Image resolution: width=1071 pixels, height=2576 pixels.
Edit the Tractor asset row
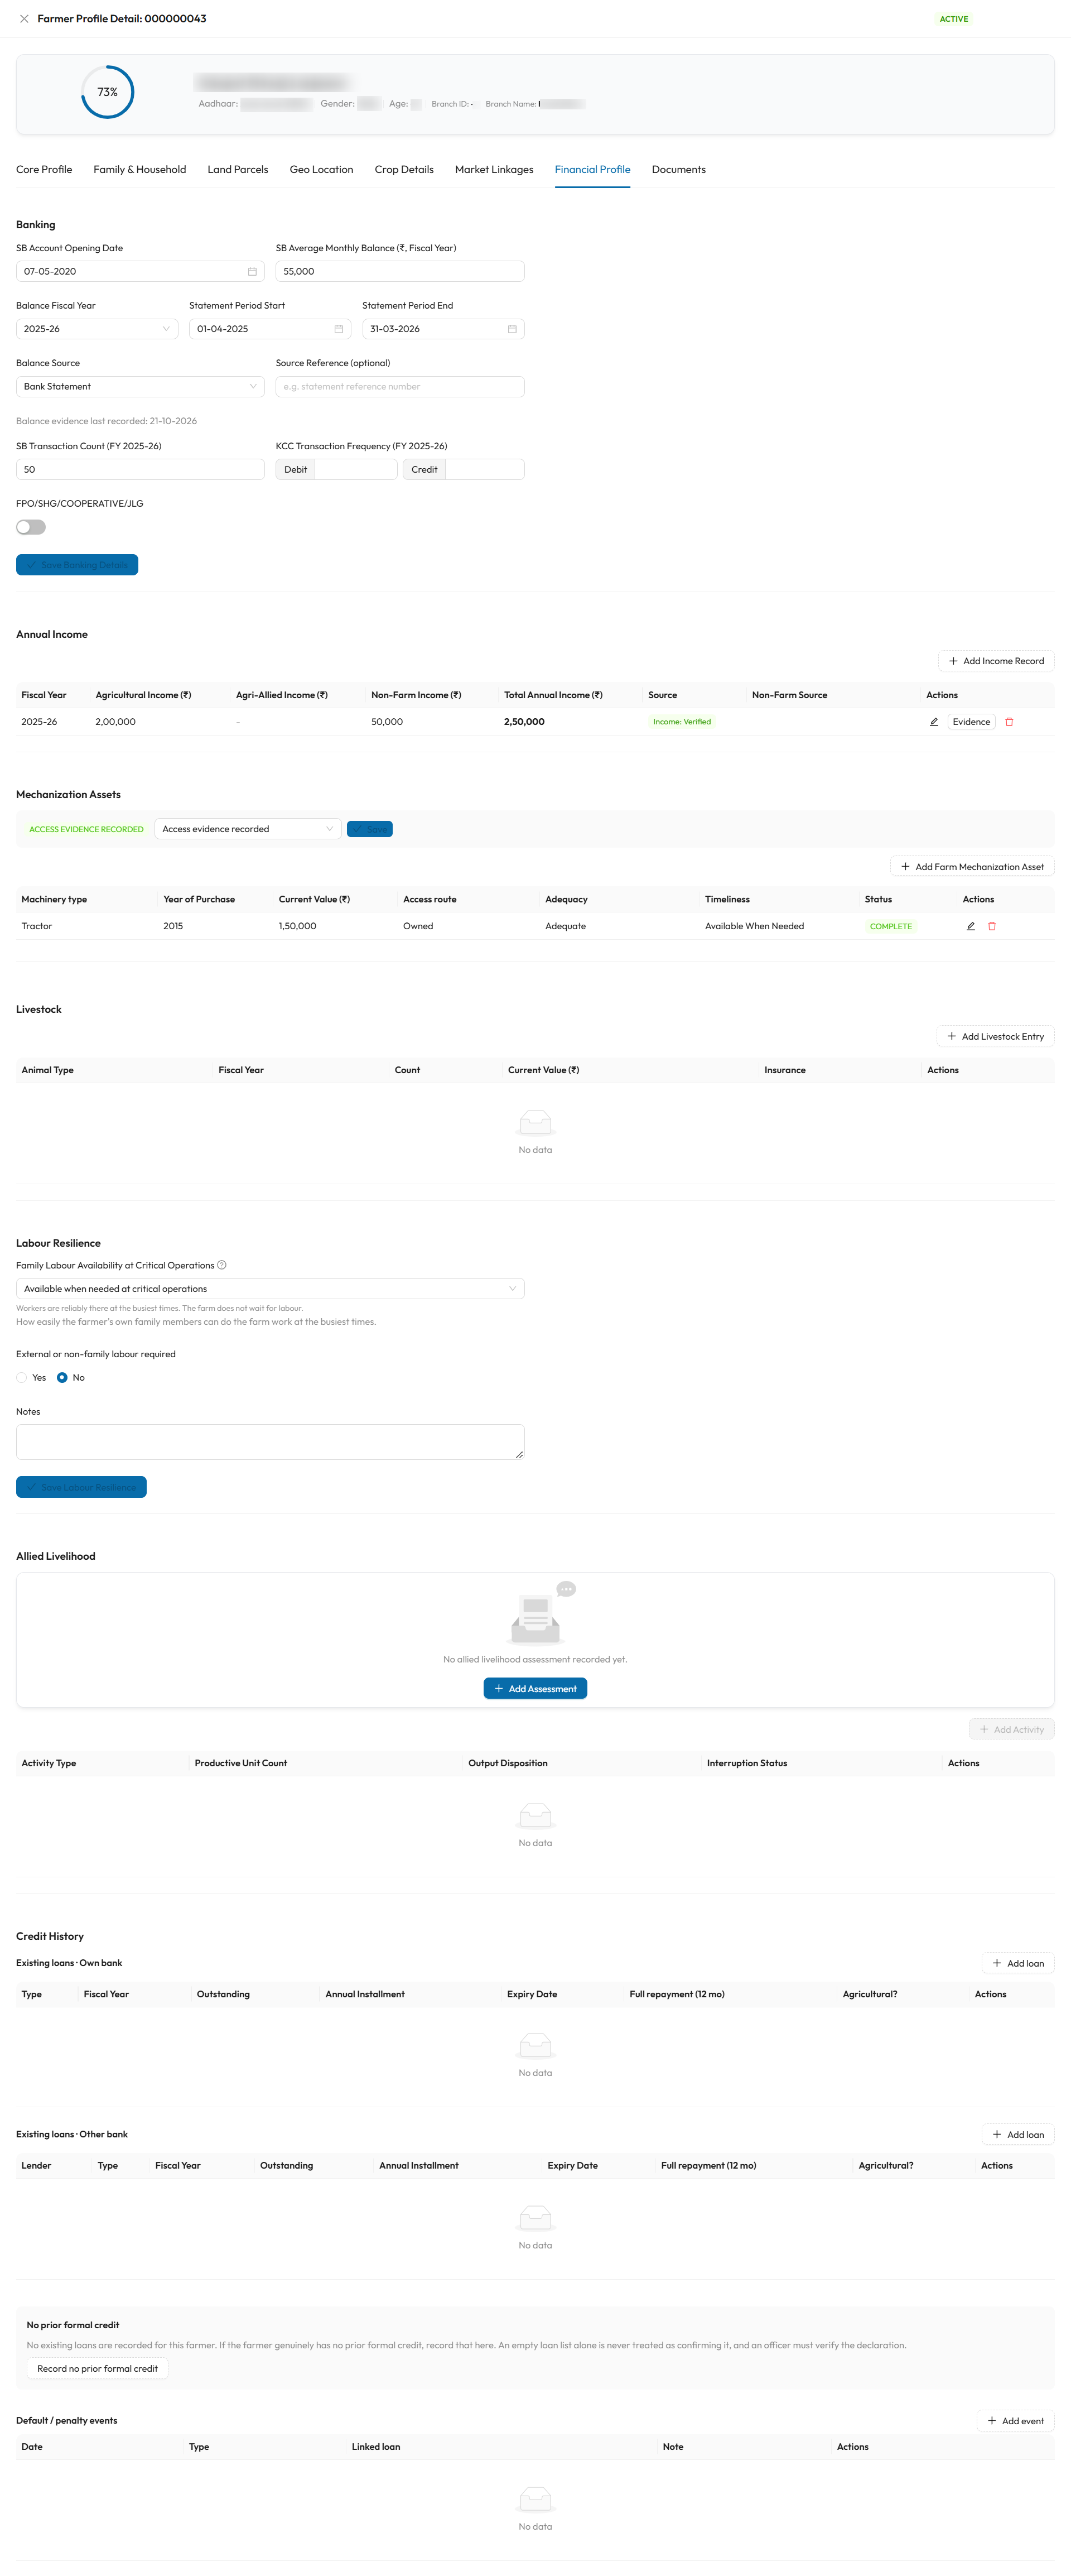[x=970, y=926]
